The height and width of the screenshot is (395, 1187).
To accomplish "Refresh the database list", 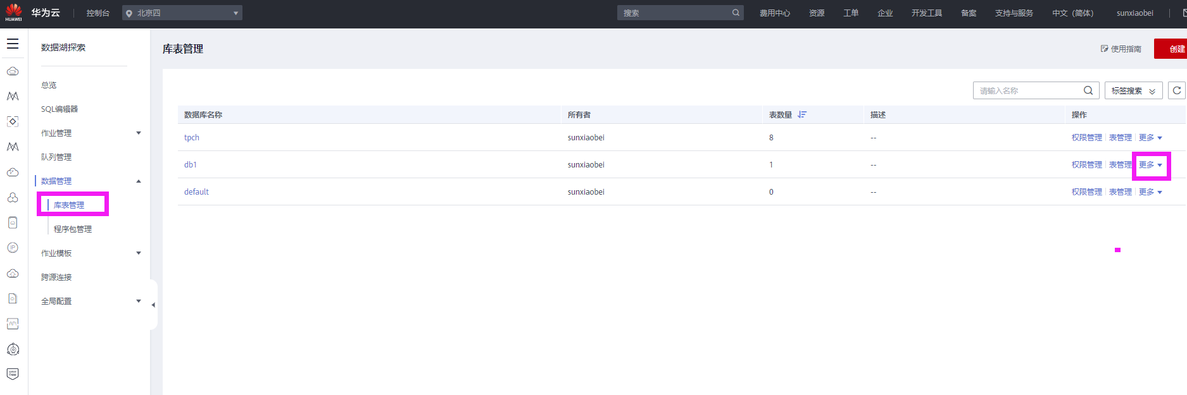I will [1177, 90].
